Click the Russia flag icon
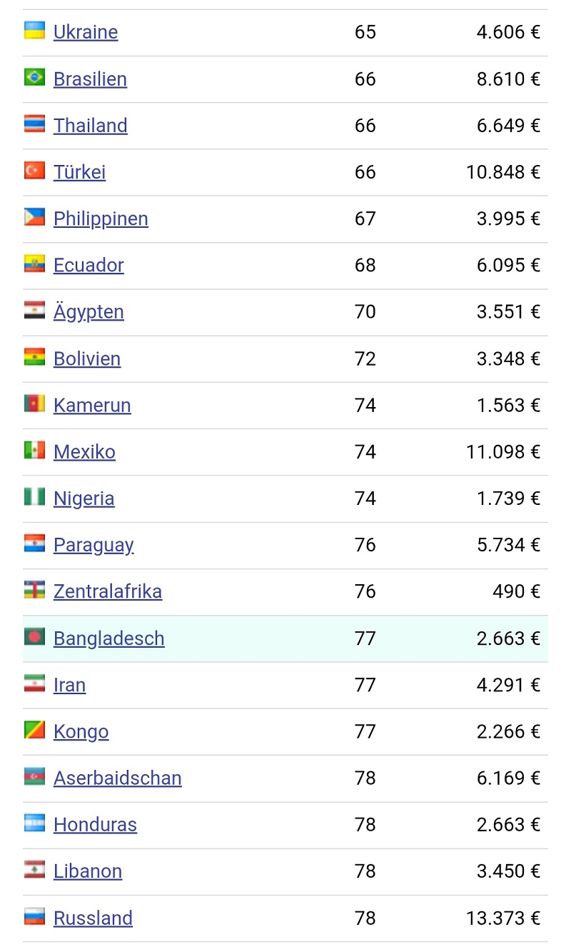The image size is (571, 947). (34, 916)
